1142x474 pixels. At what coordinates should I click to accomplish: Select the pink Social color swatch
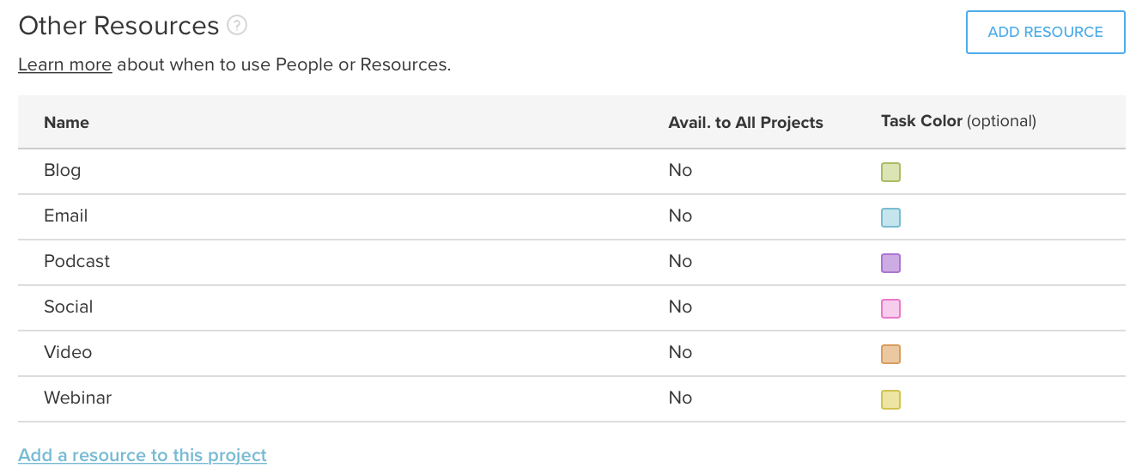(x=890, y=308)
